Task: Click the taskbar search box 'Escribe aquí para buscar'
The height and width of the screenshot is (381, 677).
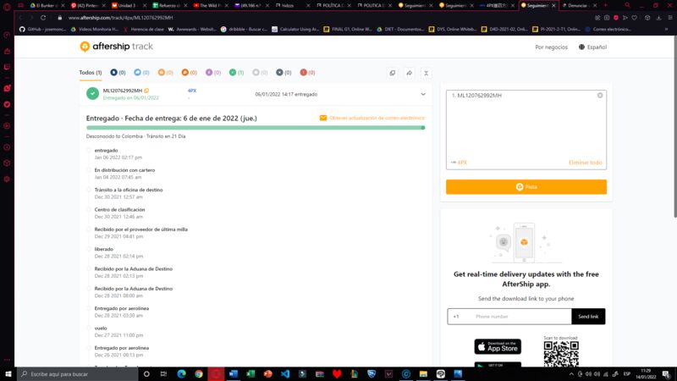Action: point(77,374)
